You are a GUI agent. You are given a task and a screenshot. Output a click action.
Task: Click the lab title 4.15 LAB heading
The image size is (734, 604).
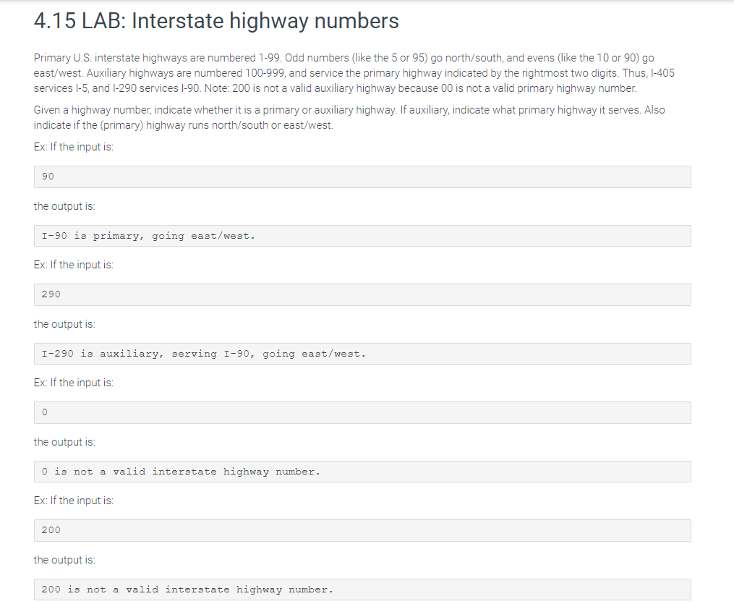point(215,21)
